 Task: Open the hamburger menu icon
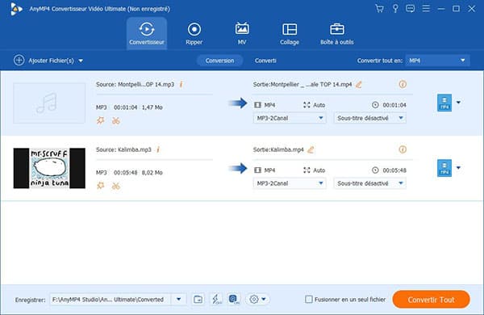[x=426, y=8]
